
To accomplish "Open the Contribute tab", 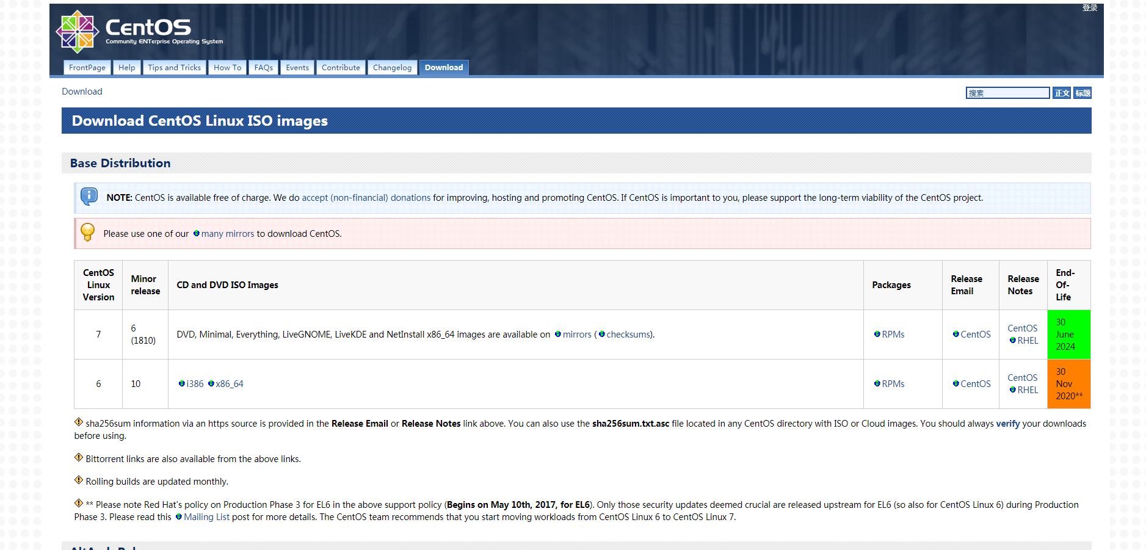I will [x=341, y=68].
